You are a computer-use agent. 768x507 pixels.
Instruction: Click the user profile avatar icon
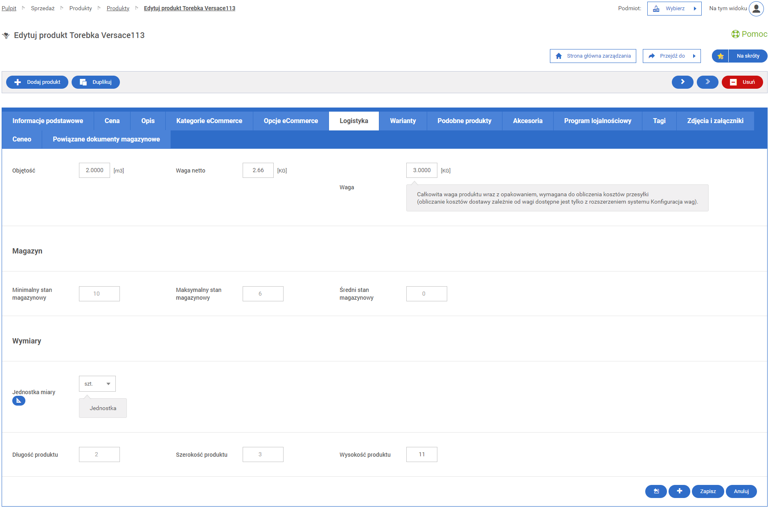point(756,9)
